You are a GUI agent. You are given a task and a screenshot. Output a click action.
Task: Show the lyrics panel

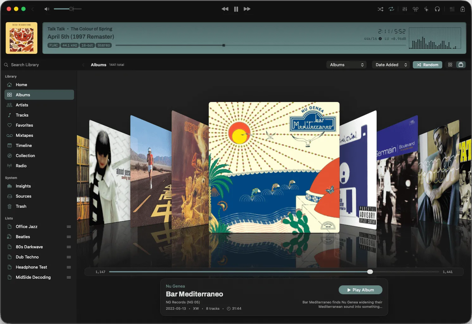[452, 9]
